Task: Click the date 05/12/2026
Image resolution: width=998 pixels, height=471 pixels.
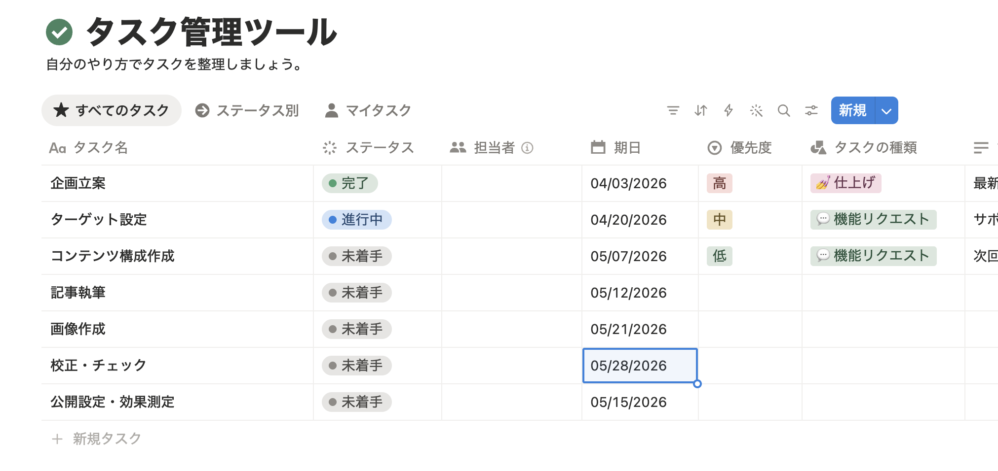Action: pyautogui.click(x=628, y=293)
